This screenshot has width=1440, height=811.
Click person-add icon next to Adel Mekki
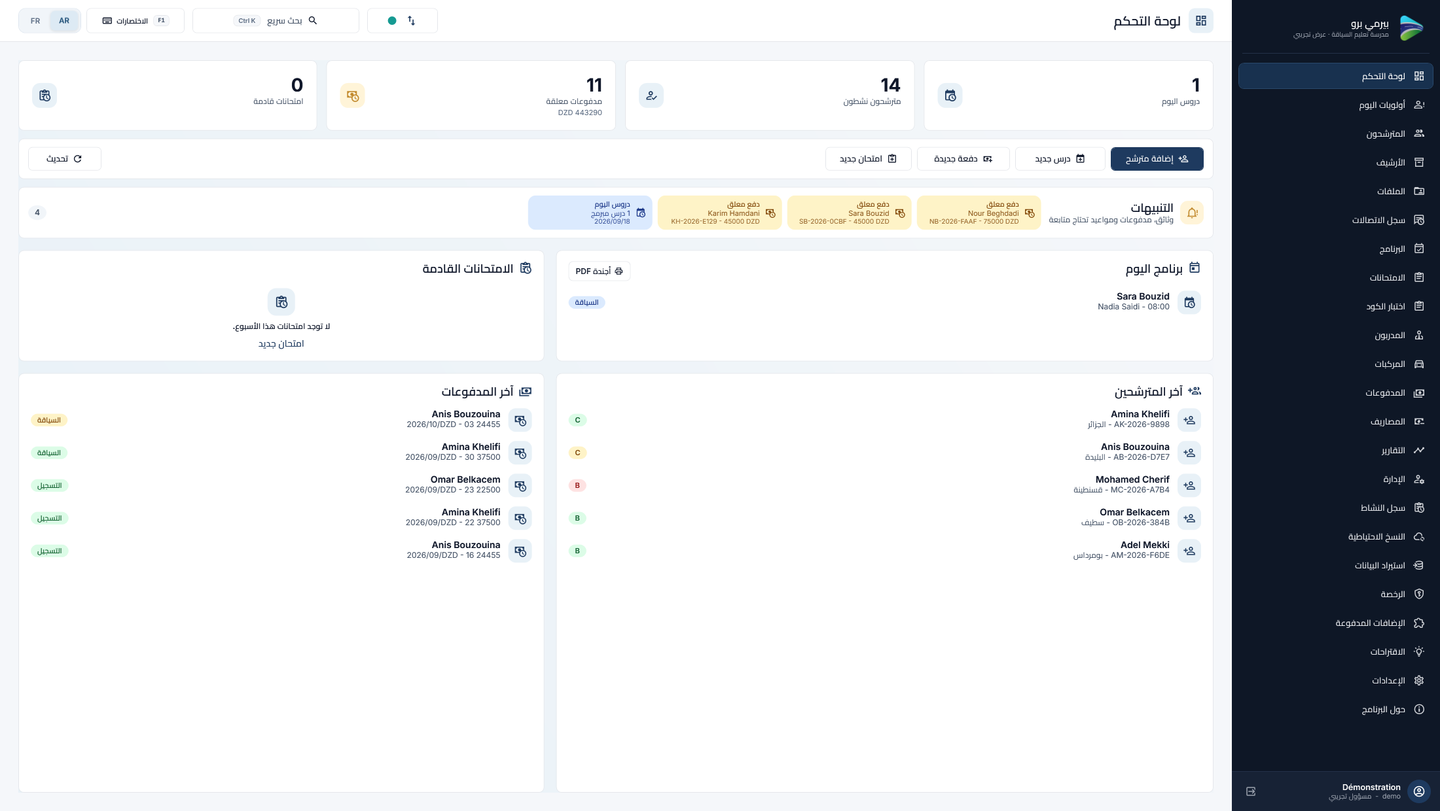click(x=1189, y=551)
